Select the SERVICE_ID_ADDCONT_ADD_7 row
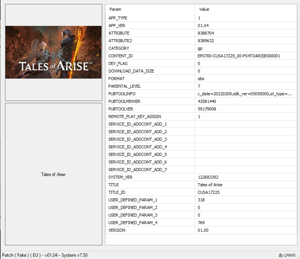The height and width of the screenshot is (259, 300). [x=201, y=170]
